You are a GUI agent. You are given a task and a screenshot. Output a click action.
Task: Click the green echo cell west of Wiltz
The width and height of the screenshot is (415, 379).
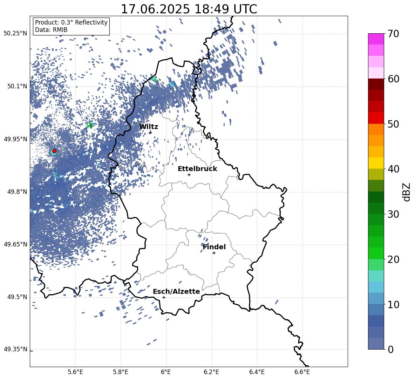pos(90,125)
